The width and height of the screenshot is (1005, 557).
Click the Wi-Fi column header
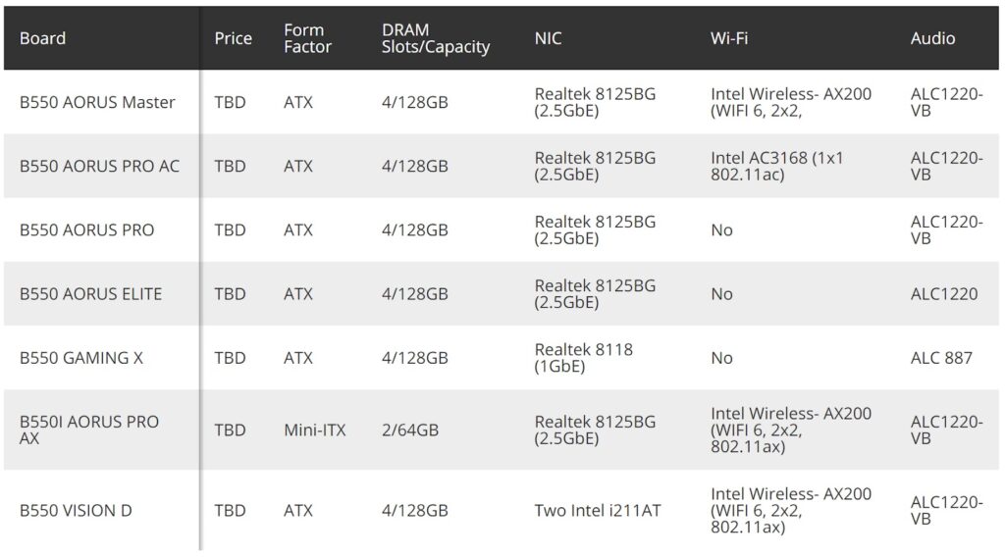pyautogui.click(x=728, y=38)
